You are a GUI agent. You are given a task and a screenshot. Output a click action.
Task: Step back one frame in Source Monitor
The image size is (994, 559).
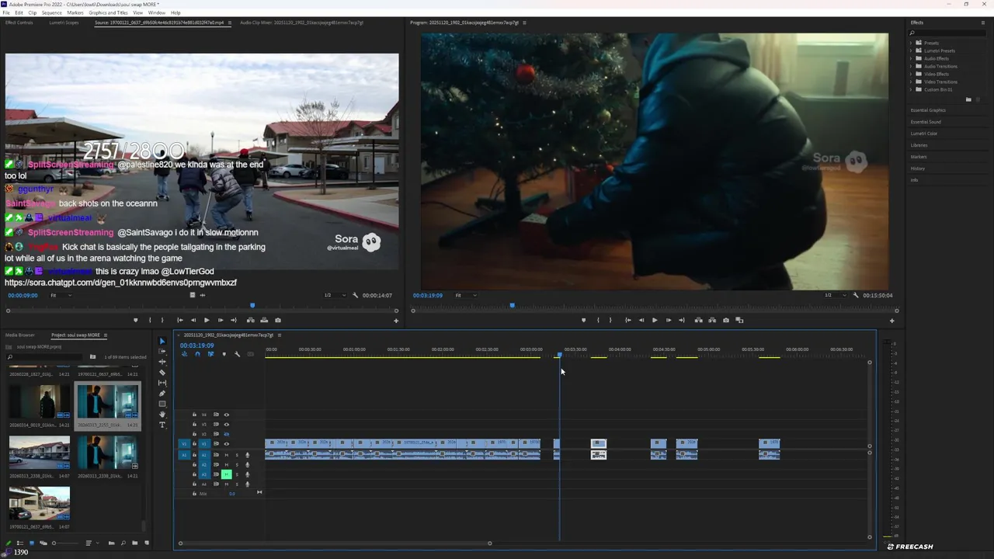pyautogui.click(x=193, y=320)
